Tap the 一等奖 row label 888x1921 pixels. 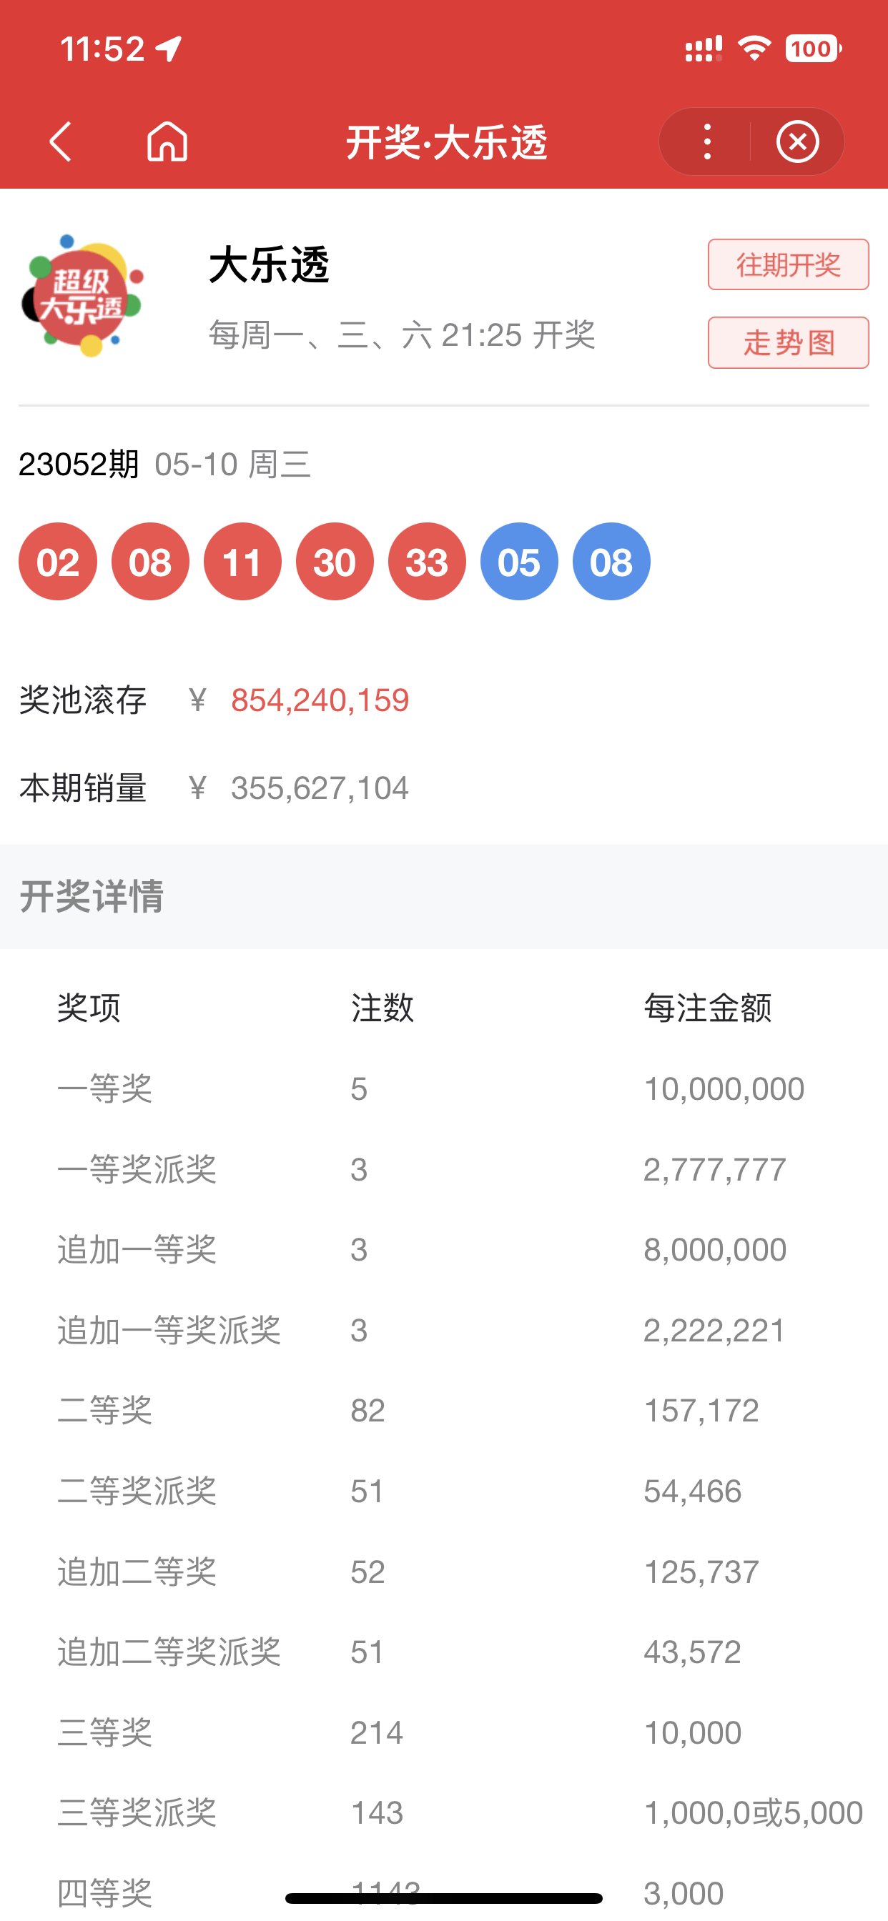105,1088
